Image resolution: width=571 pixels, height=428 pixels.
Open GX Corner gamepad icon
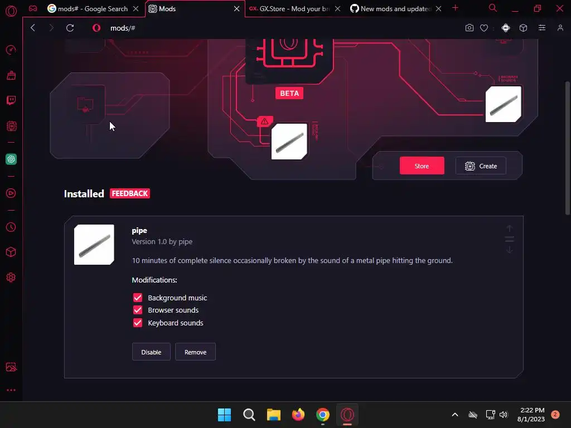pos(33,8)
